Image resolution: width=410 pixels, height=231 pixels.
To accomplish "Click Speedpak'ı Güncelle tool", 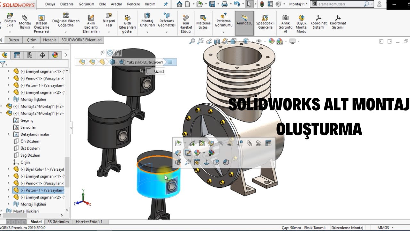I will pos(265,22).
